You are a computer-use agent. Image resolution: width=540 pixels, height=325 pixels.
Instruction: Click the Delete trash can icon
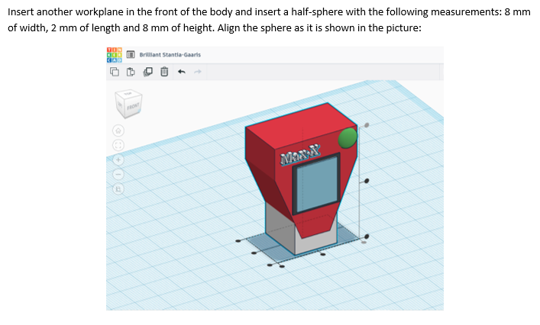164,72
